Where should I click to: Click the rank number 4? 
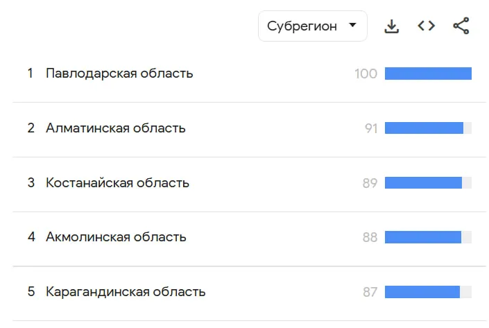(x=31, y=237)
